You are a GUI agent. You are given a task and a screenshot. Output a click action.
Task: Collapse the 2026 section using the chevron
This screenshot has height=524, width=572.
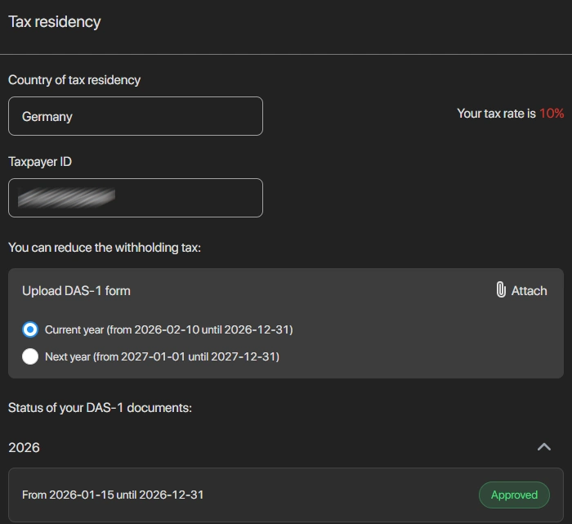pyautogui.click(x=544, y=447)
